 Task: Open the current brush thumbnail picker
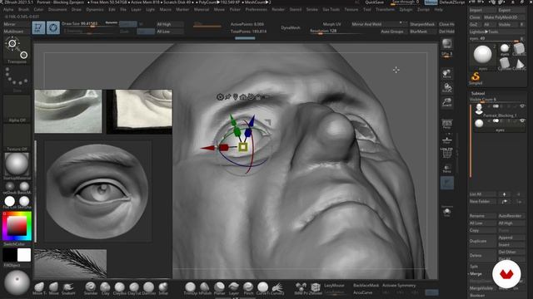click(17, 50)
